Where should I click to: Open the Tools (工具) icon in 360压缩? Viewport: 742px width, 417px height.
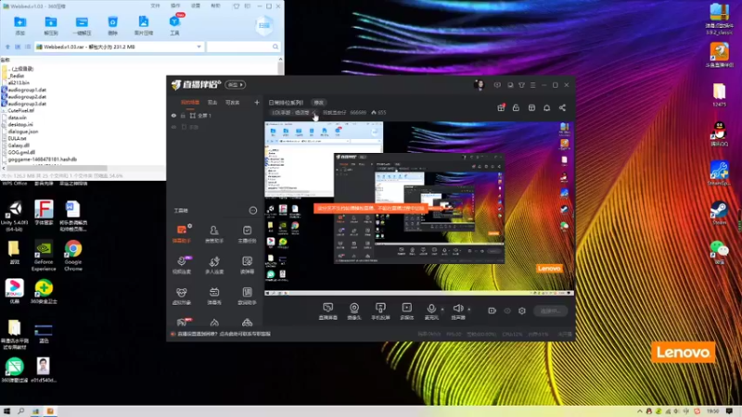click(174, 26)
